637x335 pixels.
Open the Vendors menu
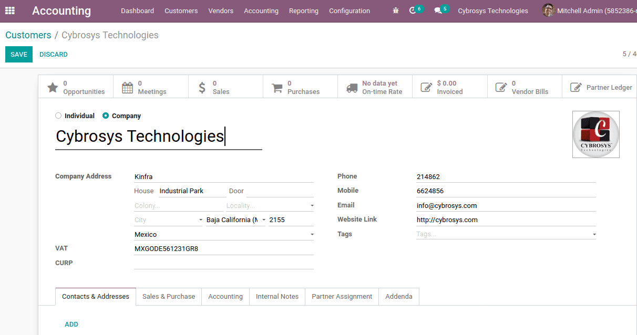pos(221,11)
